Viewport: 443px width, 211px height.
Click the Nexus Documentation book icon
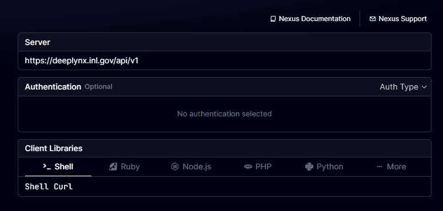click(x=273, y=19)
